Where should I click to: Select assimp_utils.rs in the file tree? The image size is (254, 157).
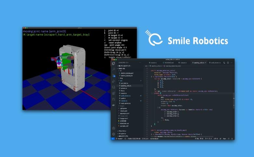pyautogui.click(x=126, y=86)
